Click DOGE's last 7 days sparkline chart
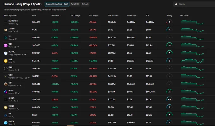Screen dimensions: 215x126 click(x=192, y=107)
